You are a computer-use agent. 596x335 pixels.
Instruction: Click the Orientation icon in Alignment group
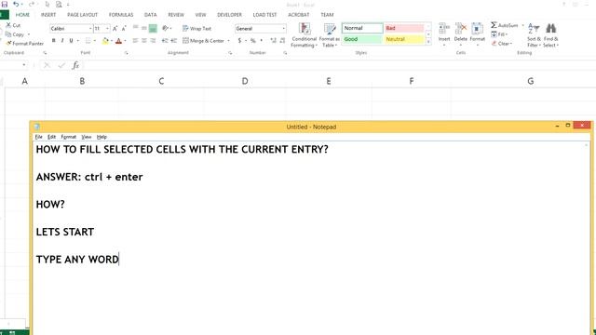[x=166, y=28]
